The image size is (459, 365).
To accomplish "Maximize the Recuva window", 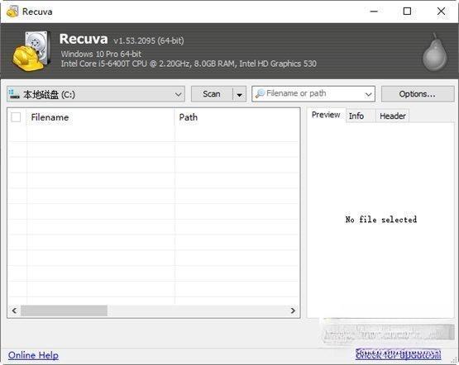I will pyautogui.click(x=407, y=12).
